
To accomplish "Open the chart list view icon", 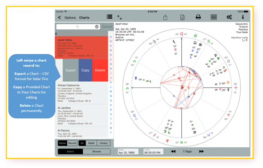I will coord(110,17).
